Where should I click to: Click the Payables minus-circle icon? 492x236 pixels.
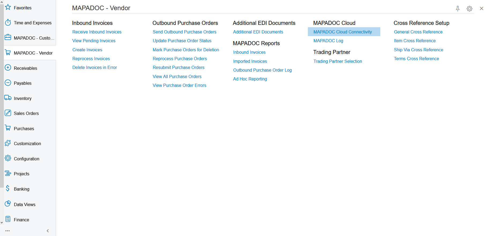(8, 83)
